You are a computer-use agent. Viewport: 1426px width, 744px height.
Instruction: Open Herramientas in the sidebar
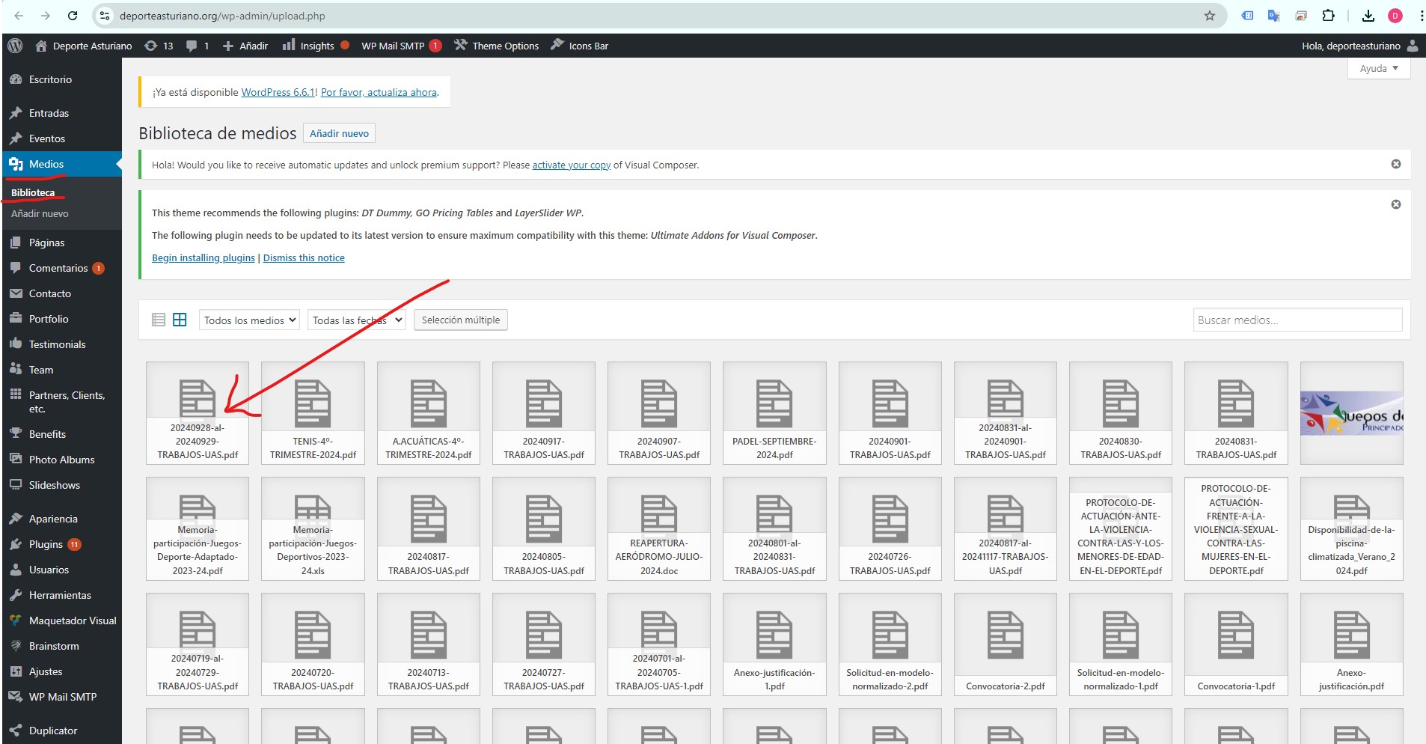tap(61, 595)
